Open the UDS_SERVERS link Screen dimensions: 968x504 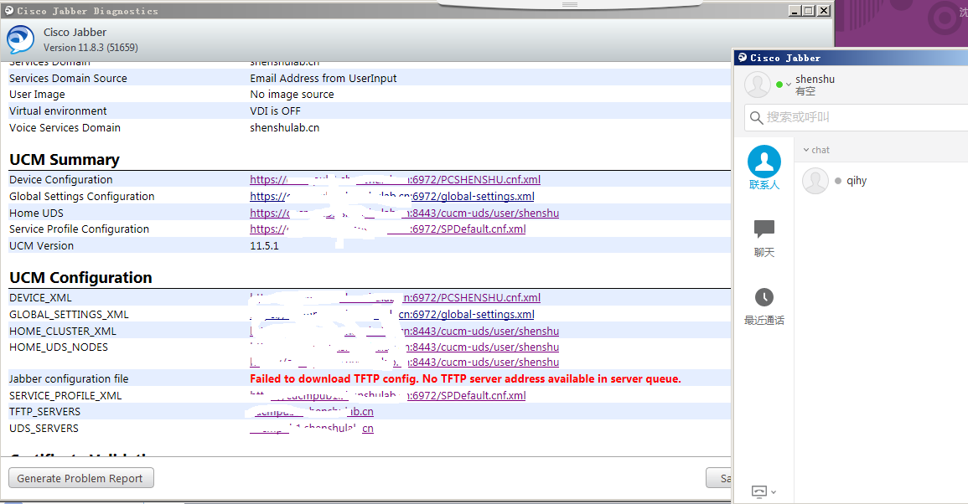pos(312,428)
